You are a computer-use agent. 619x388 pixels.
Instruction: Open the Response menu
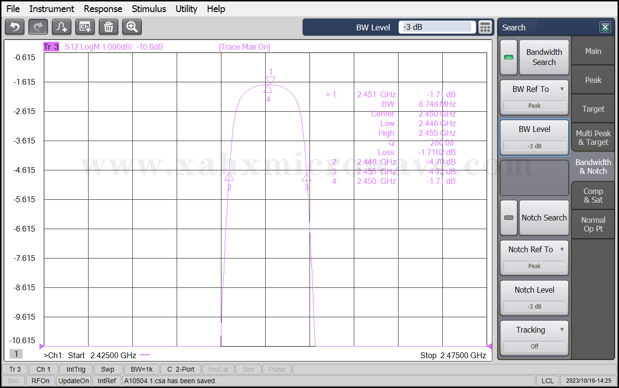tap(103, 9)
